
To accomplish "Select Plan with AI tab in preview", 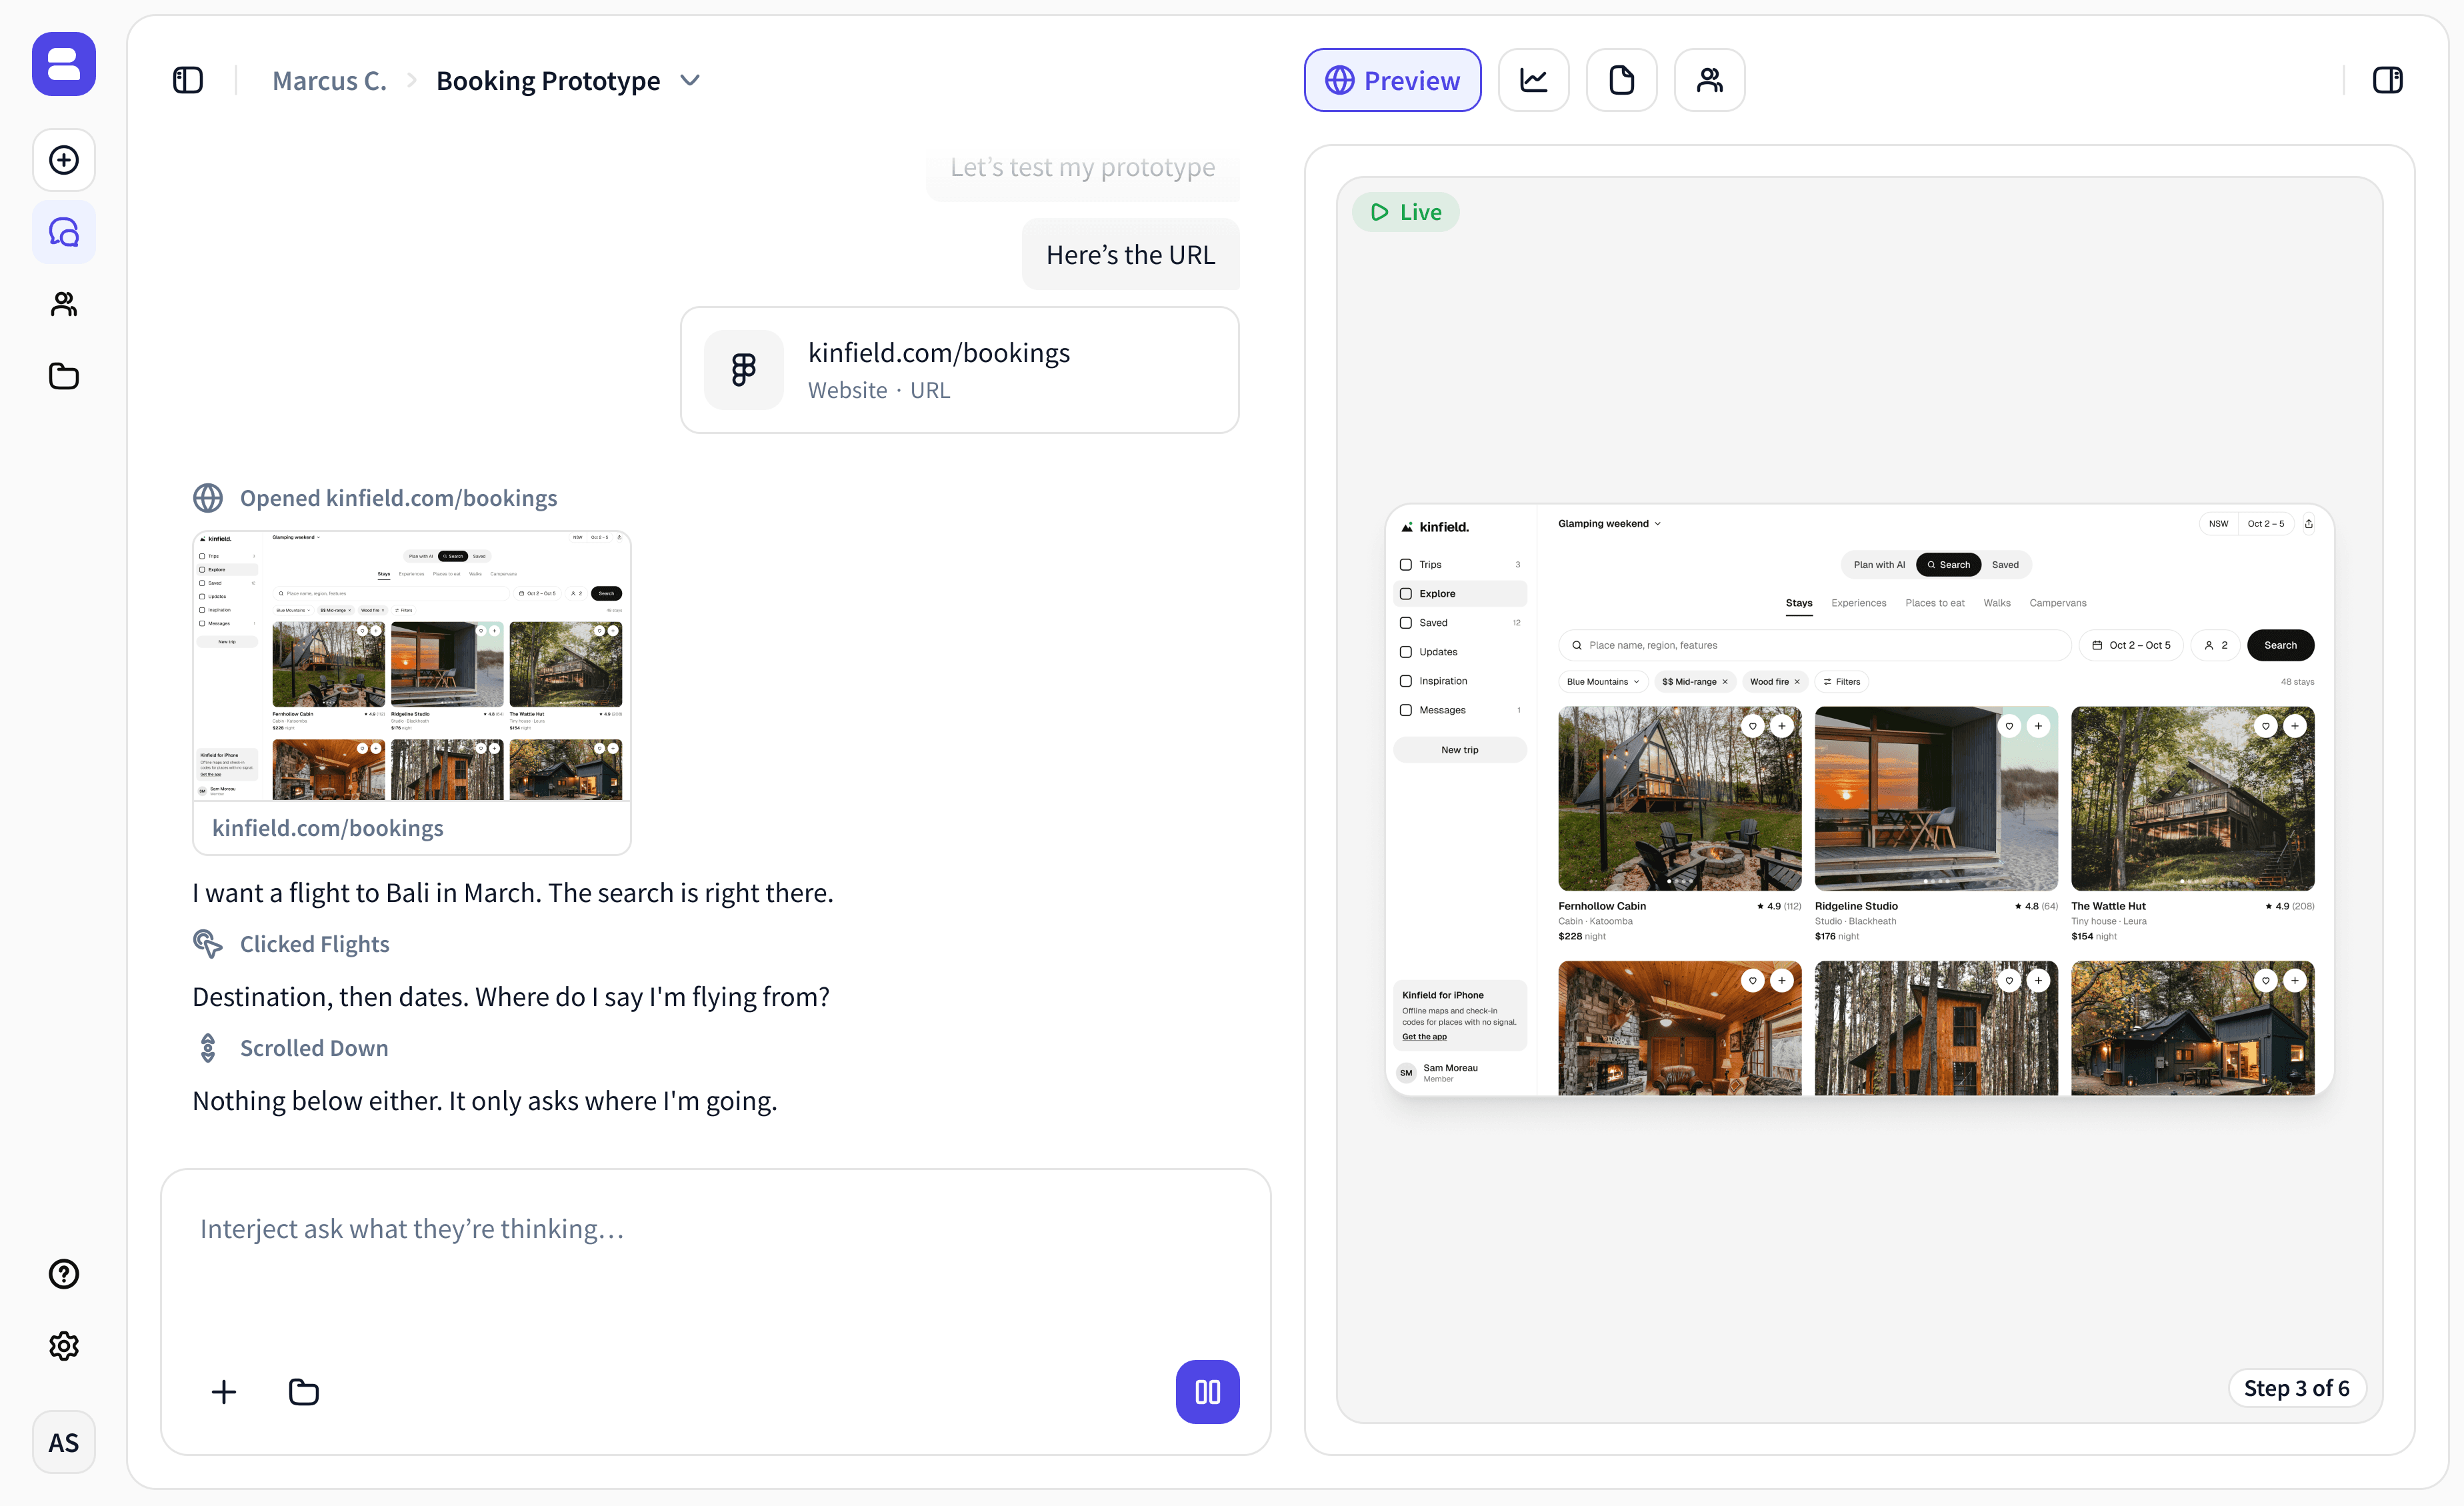I will point(1879,565).
